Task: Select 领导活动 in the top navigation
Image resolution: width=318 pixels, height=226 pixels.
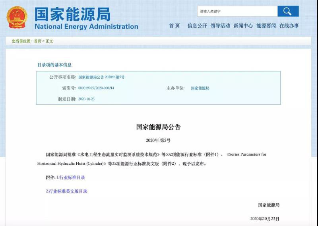Action: (x=220, y=26)
